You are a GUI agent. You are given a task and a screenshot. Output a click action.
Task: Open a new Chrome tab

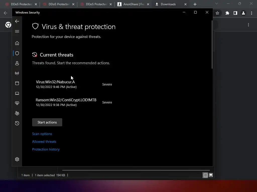(195, 4)
